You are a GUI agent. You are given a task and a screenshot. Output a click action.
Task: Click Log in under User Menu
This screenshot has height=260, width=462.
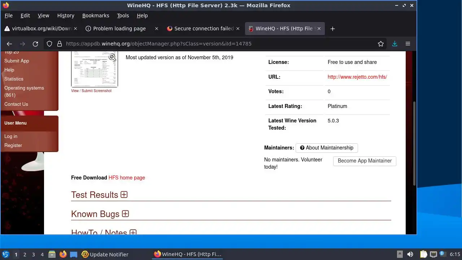click(x=11, y=136)
